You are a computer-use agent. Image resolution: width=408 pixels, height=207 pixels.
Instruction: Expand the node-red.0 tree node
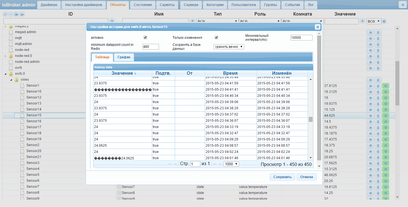click(5, 56)
